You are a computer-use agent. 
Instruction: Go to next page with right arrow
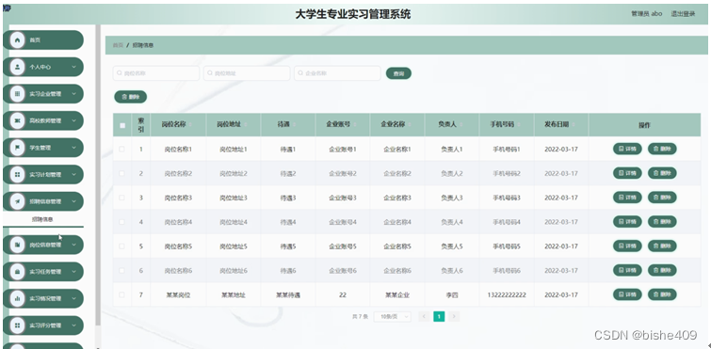pos(454,316)
